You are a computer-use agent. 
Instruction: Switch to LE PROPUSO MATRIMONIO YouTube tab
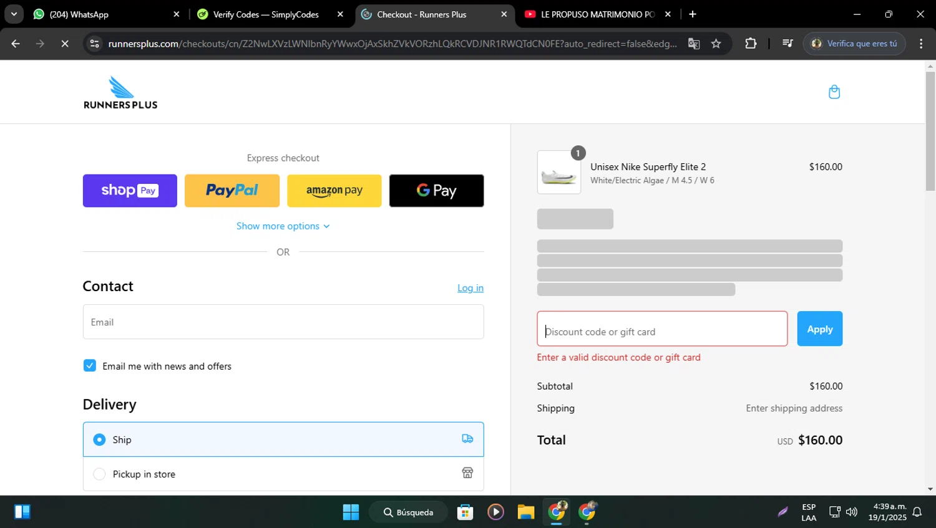[x=598, y=14]
